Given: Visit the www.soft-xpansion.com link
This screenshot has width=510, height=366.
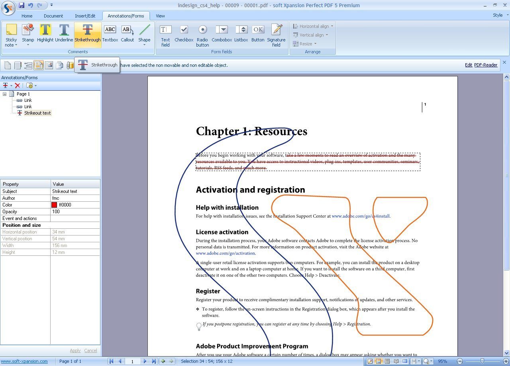Looking at the screenshot, I should tap(25, 361).
